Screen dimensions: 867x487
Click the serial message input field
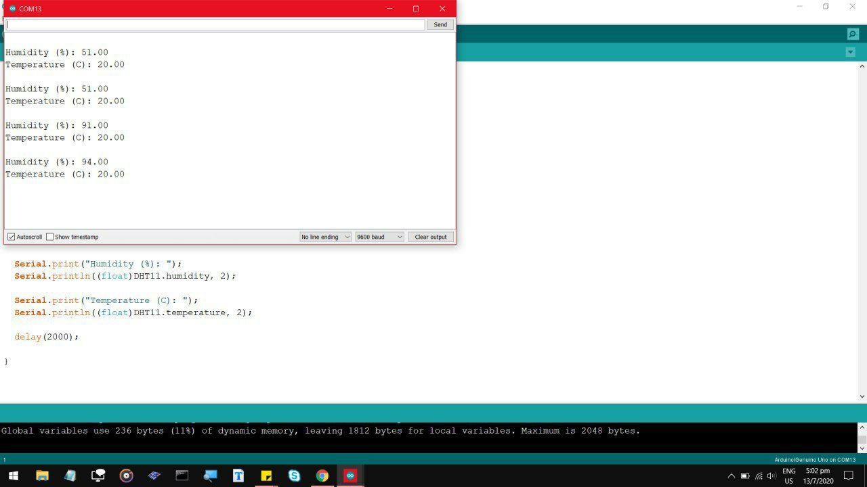pyautogui.click(x=215, y=24)
